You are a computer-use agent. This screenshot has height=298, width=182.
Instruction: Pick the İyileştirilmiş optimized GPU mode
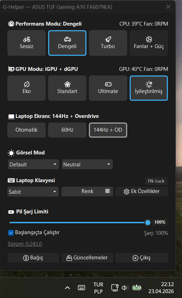click(x=149, y=88)
